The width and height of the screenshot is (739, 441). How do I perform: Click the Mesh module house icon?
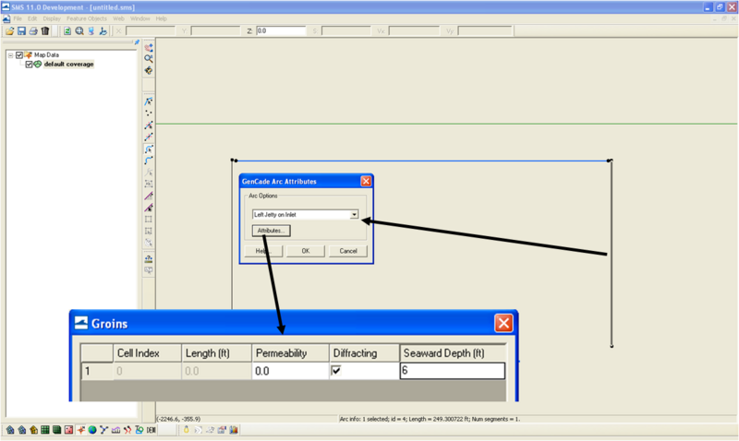pos(10,430)
